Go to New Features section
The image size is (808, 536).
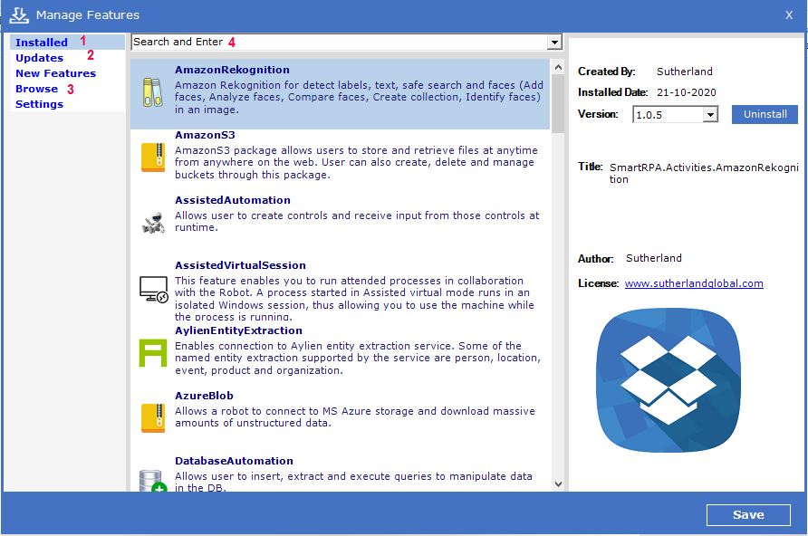coord(55,73)
